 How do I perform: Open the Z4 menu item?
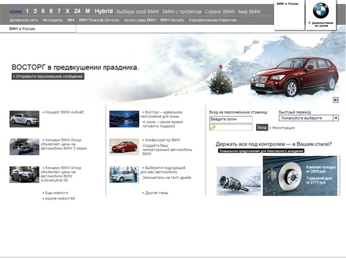(x=78, y=11)
